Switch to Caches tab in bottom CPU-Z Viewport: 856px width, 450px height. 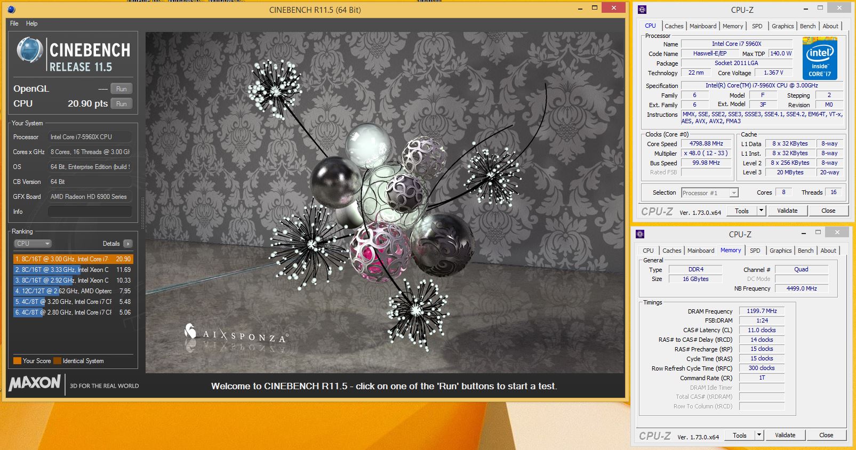point(672,251)
